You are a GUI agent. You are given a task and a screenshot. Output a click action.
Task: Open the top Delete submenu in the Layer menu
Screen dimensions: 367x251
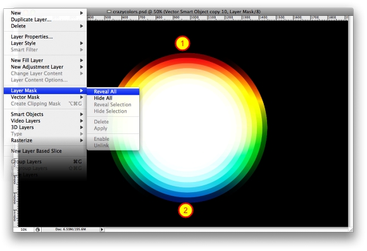pos(45,26)
